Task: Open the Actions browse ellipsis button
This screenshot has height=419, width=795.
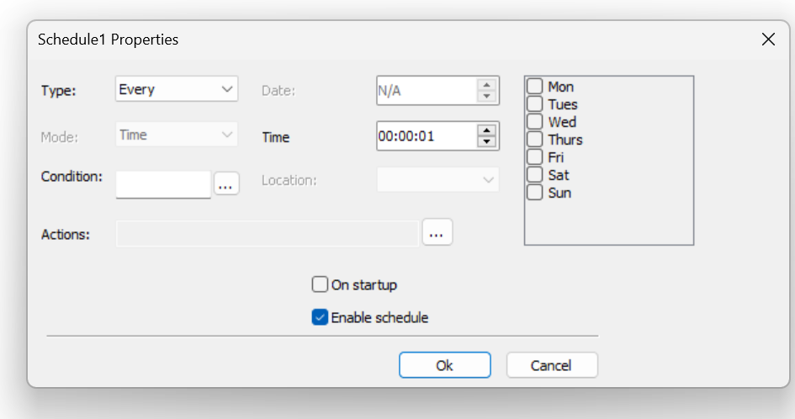Action: tap(437, 232)
